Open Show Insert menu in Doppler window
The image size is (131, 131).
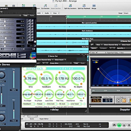click(x=126, y=45)
